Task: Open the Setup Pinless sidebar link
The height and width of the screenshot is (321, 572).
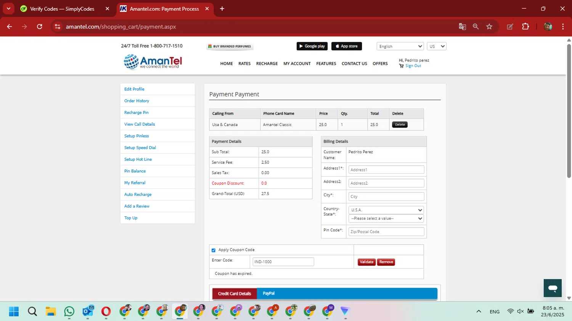Action: click(137, 136)
